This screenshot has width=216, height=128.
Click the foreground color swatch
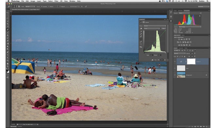pos(7,71)
